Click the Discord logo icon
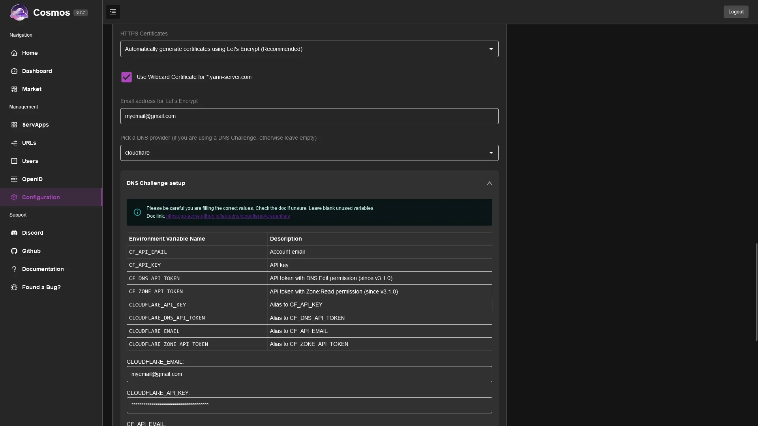Viewport: 758px width, 426px height. (14, 233)
